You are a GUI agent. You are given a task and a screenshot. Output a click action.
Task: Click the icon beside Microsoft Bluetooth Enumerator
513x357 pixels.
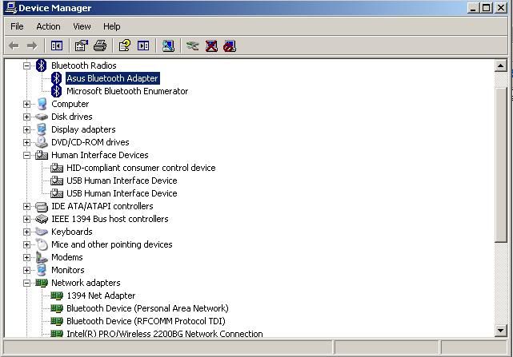(57, 91)
